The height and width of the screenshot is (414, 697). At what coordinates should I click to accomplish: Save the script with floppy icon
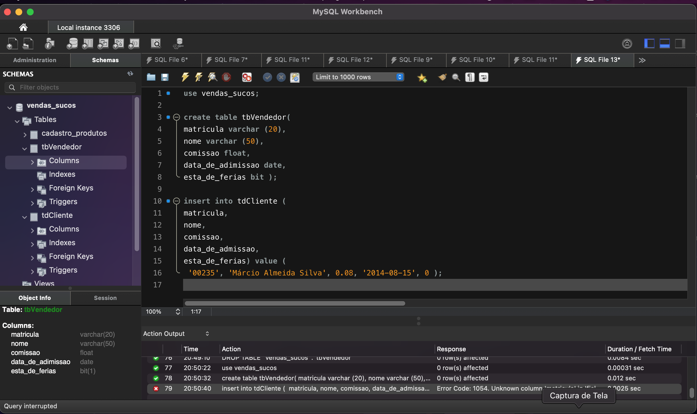point(165,77)
